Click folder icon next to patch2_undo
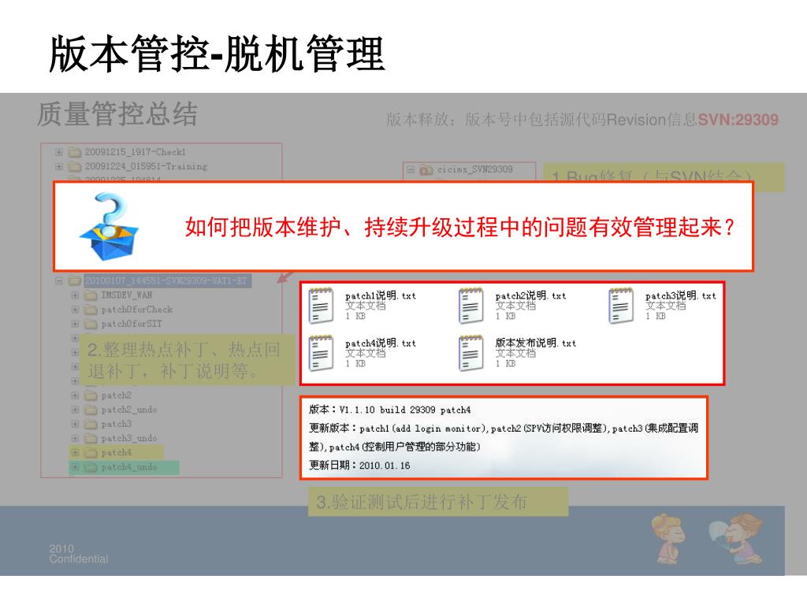The width and height of the screenshot is (807, 605). click(91, 410)
